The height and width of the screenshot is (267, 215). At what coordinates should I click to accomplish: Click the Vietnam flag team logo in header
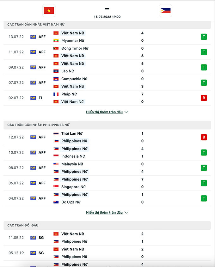[49, 11]
